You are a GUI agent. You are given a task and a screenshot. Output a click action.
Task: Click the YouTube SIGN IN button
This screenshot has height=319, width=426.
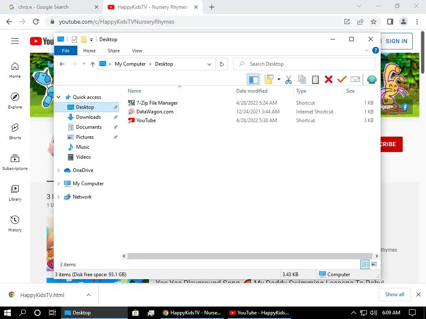(x=396, y=41)
